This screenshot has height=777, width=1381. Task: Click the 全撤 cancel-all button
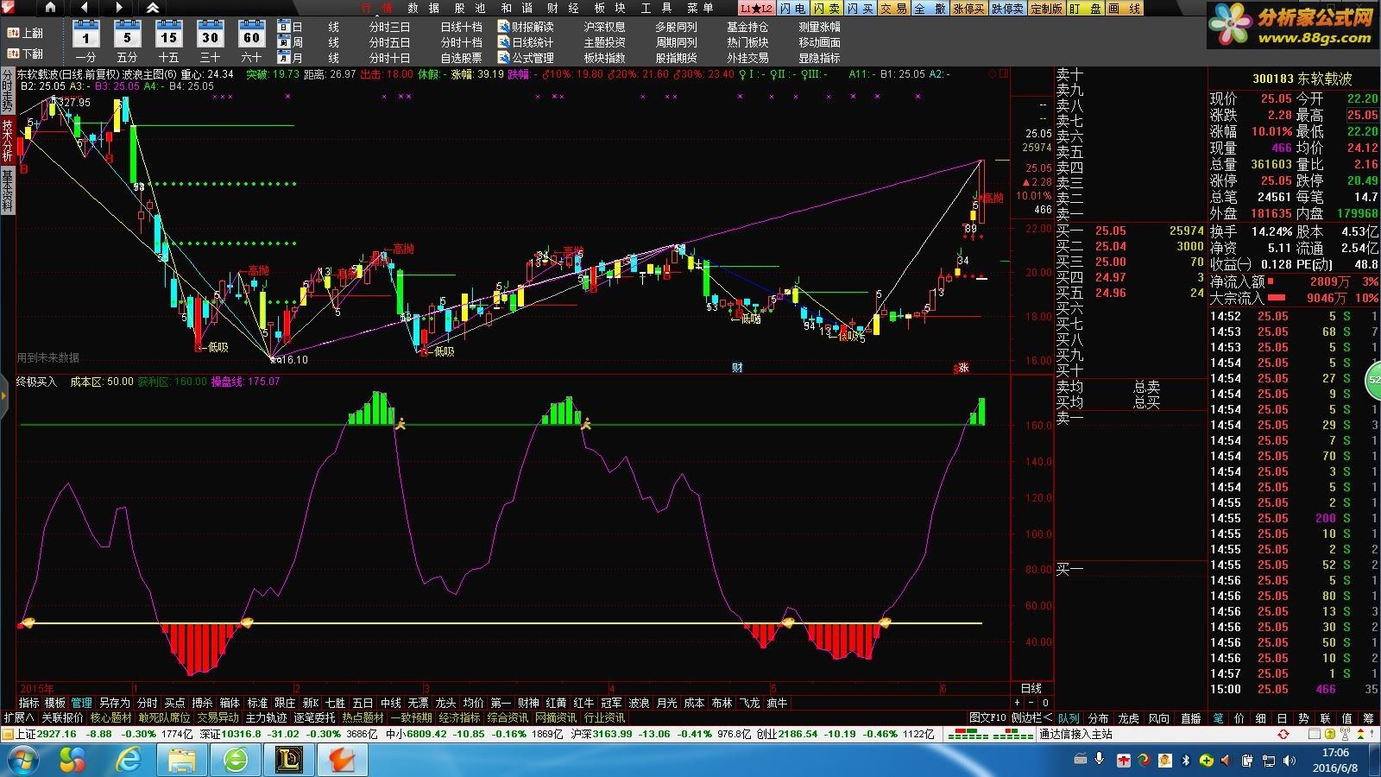point(928,8)
